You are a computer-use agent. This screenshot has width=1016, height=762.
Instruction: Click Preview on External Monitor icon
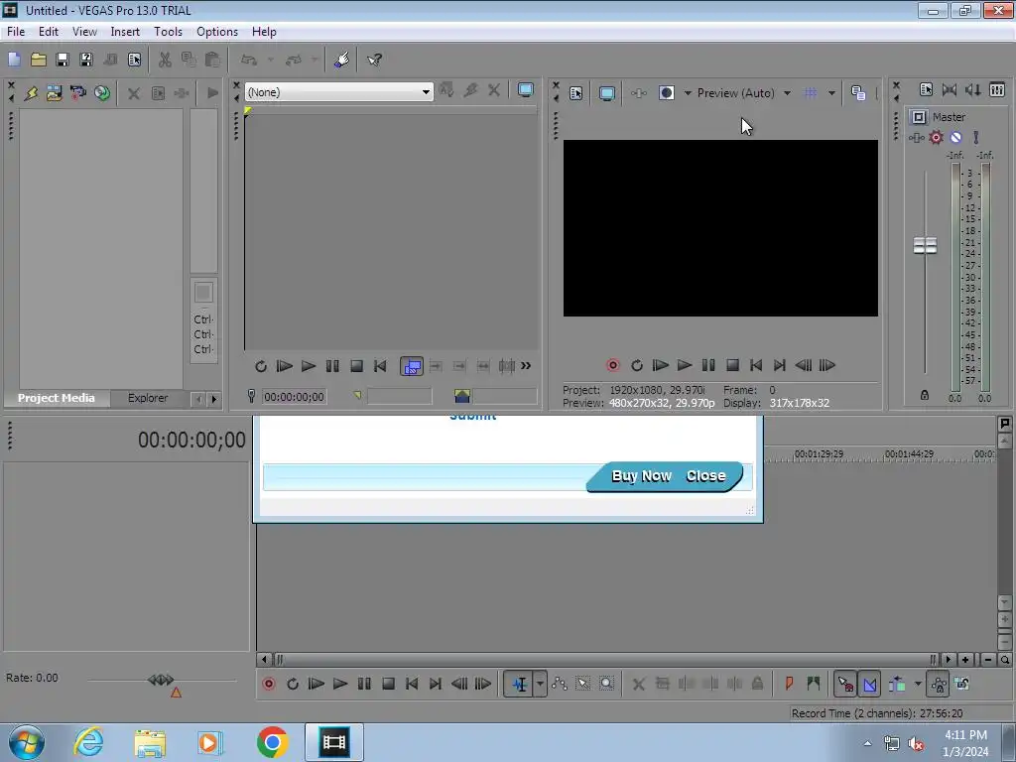pyautogui.click(x=606, y=93)
